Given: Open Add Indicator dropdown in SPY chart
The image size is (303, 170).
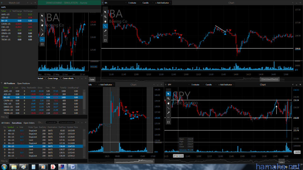Looking at the screenshot, I should click(226, 85).
